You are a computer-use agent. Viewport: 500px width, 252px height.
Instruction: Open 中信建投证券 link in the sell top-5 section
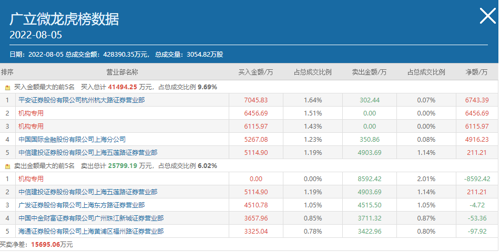[x=88, y=192]
